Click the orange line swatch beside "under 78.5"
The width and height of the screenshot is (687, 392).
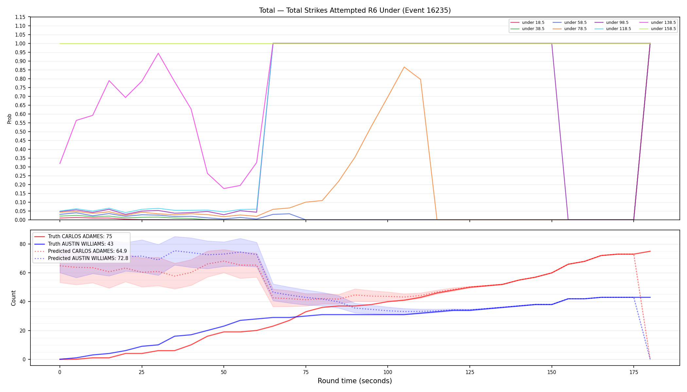(x=557, y=29)
